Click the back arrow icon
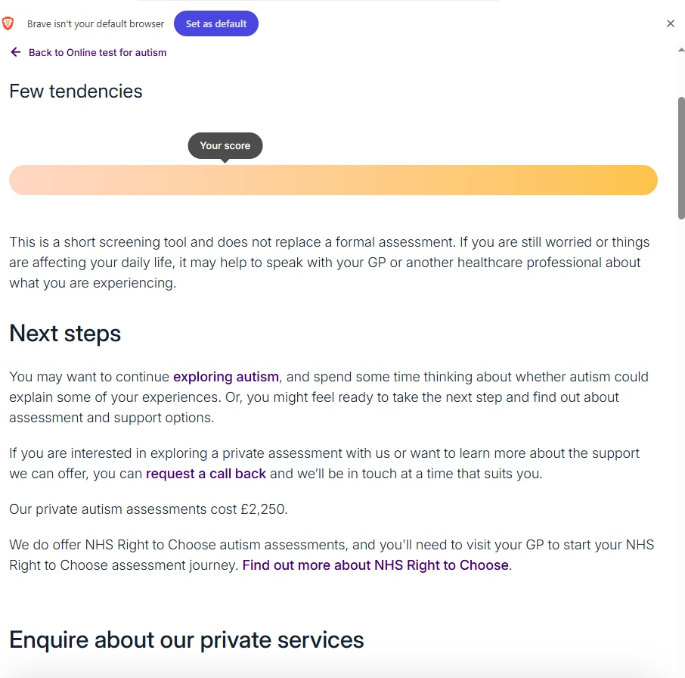This screenshot has height=678, width=685. click(16, 52)
